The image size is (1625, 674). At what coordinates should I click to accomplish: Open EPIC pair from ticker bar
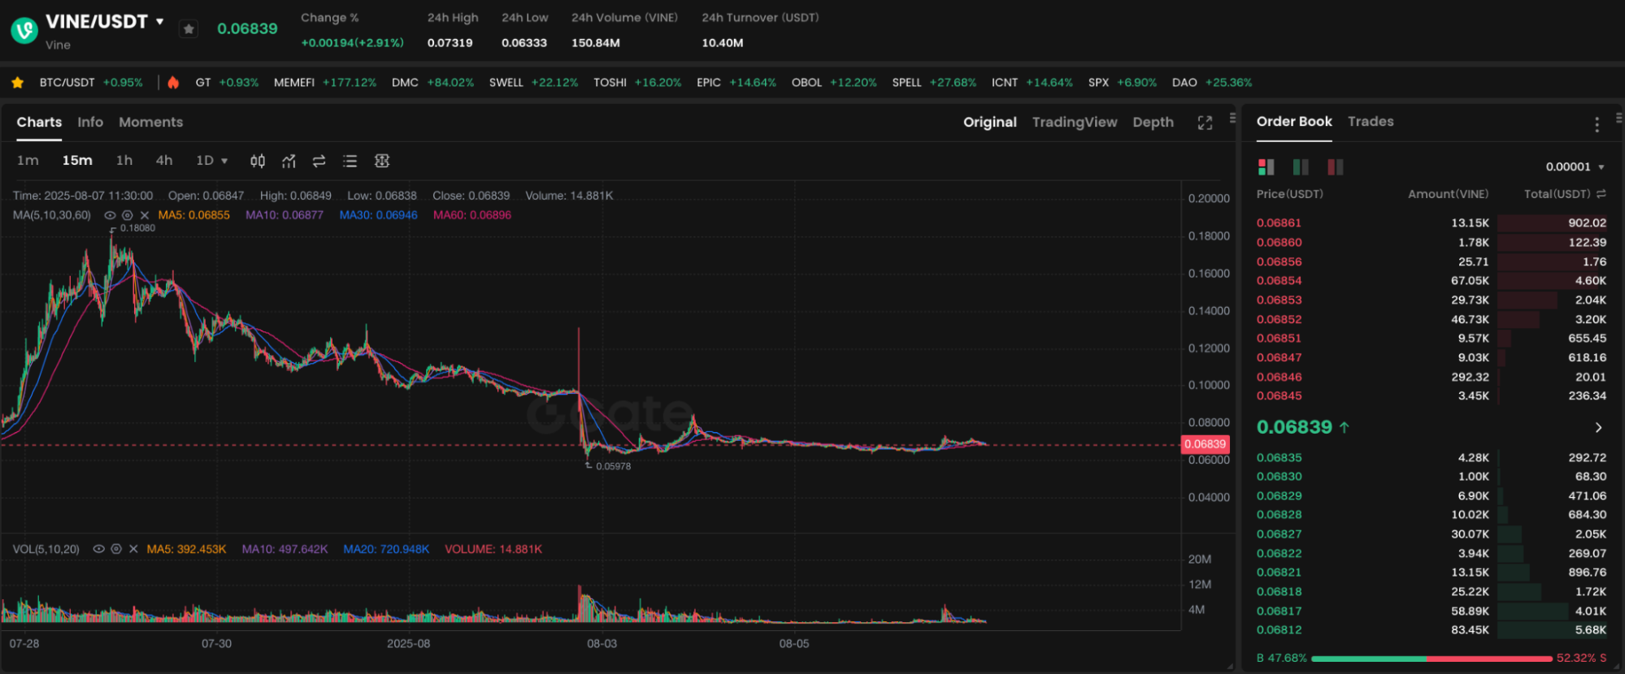[x=736, y=83]
